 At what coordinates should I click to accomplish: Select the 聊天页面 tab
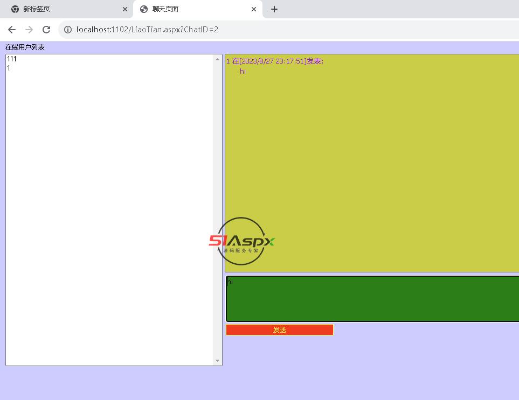[x=198, y=9]
